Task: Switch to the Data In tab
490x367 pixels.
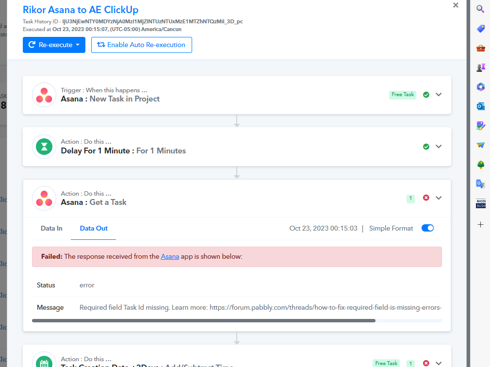Action: (x=51, y=228)
